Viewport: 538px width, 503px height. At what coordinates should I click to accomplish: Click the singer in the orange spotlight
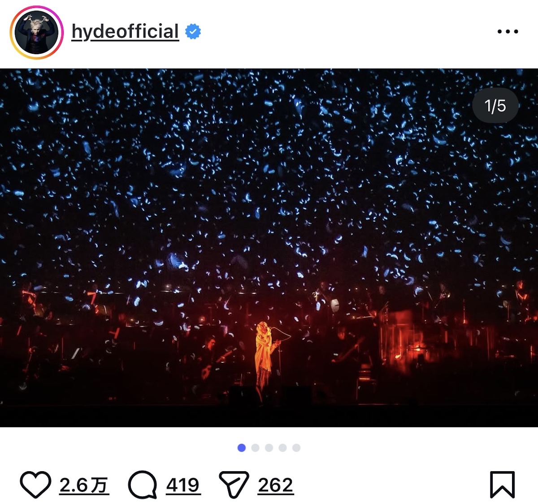(x=264, y=354)
